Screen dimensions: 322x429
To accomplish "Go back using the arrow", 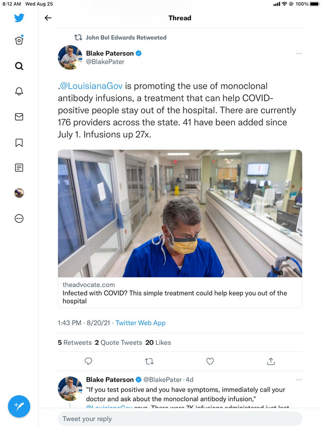I will coord(48,18).
